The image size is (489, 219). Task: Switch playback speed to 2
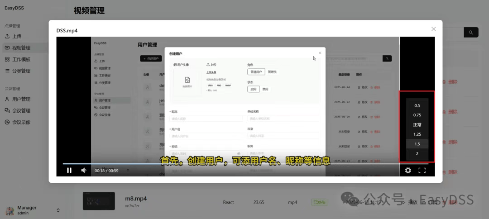coord(417,154)
